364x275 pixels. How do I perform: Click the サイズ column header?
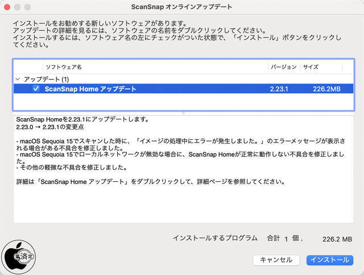(311, 67)
